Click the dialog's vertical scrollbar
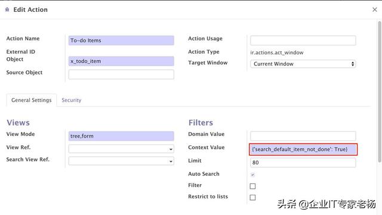The image size is (382, 215). tap(380, 92)
